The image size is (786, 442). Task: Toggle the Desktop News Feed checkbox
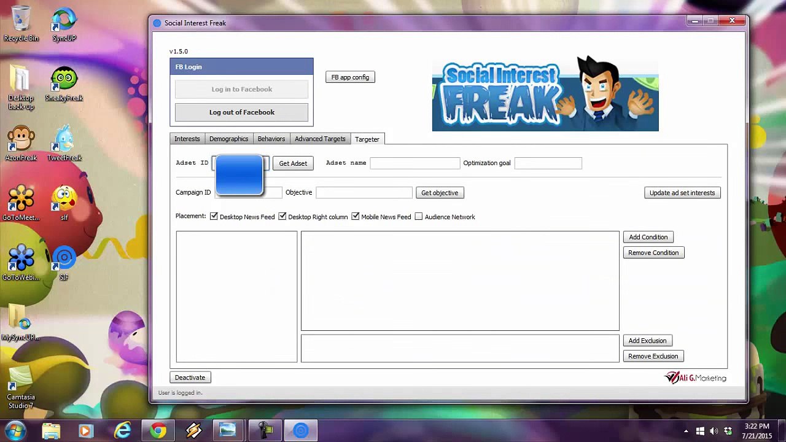point(214,217)
